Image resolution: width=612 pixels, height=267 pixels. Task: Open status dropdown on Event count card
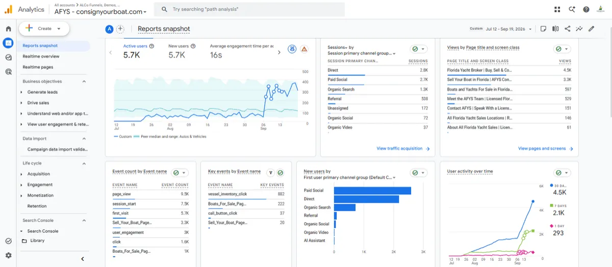tap(180, 173)
